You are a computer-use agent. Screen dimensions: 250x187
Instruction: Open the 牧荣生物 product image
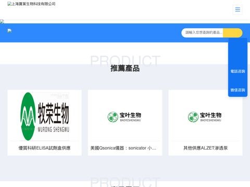45,116
